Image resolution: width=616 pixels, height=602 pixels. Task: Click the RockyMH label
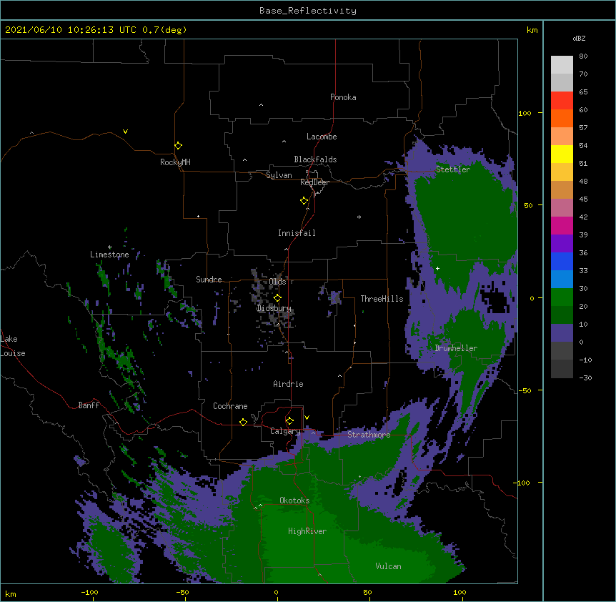tap(175, 162)
